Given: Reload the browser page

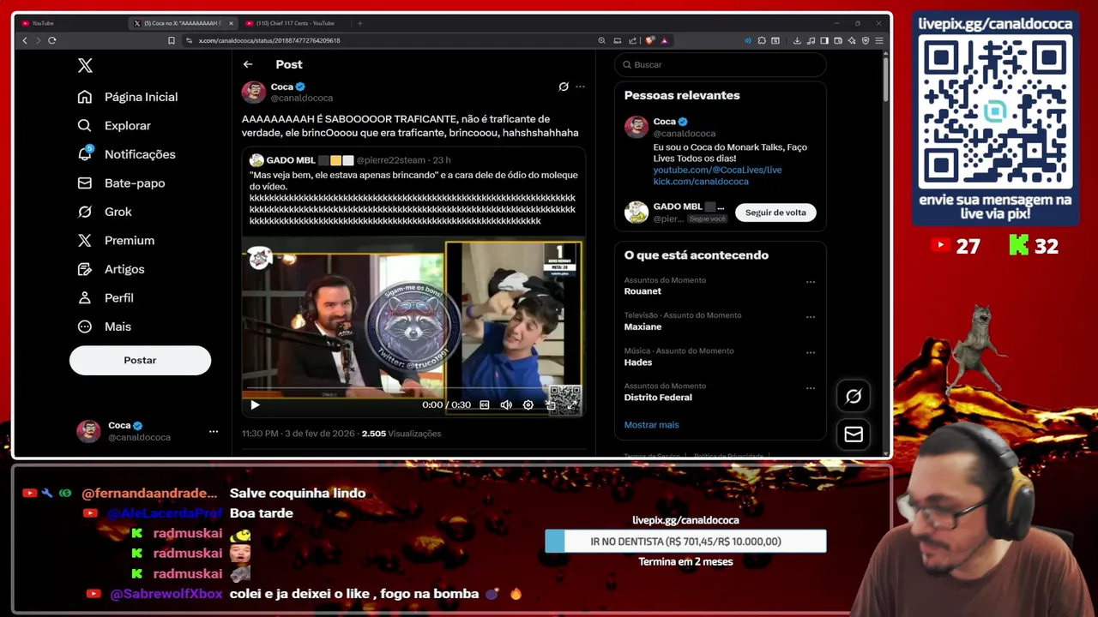Looking at the screenshot, I should click(52, 40).
